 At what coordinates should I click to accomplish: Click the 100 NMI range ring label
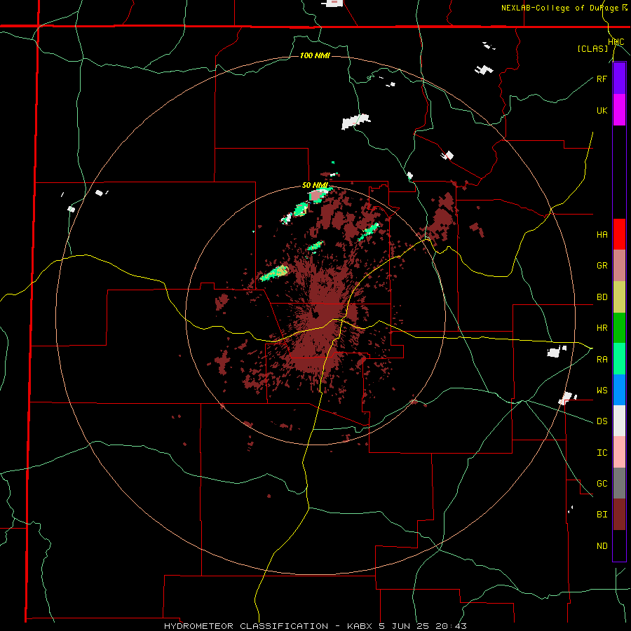(x=315, y=55)
